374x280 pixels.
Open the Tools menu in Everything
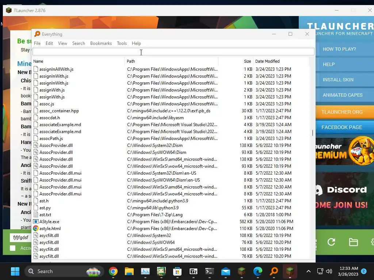(122, 43)
